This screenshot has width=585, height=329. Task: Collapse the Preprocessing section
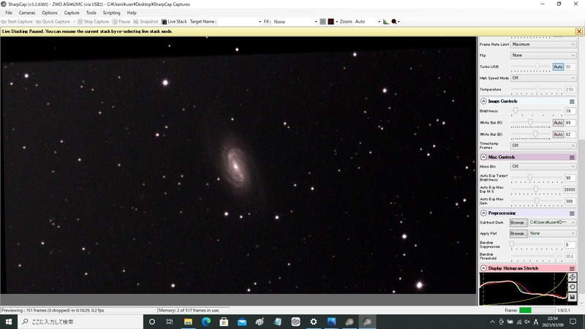click(x=483, y=213)
